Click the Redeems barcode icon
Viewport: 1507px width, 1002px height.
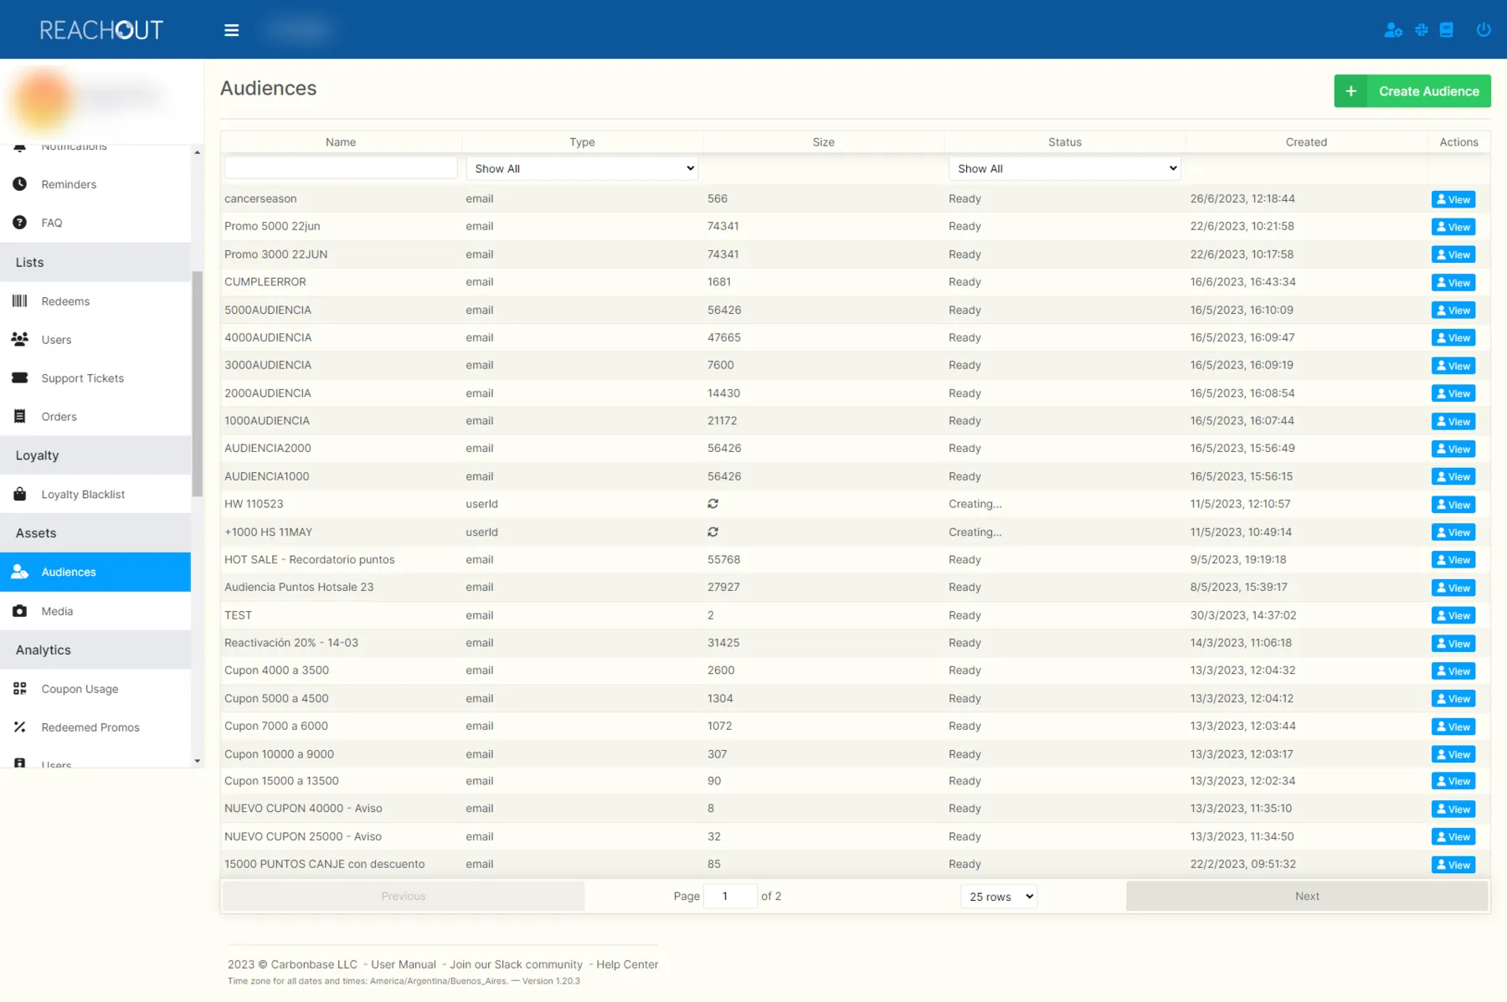click(20, 301)
